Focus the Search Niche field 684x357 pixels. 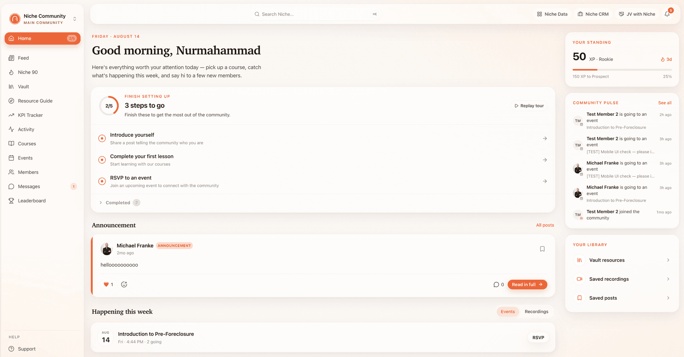(315, 14)
